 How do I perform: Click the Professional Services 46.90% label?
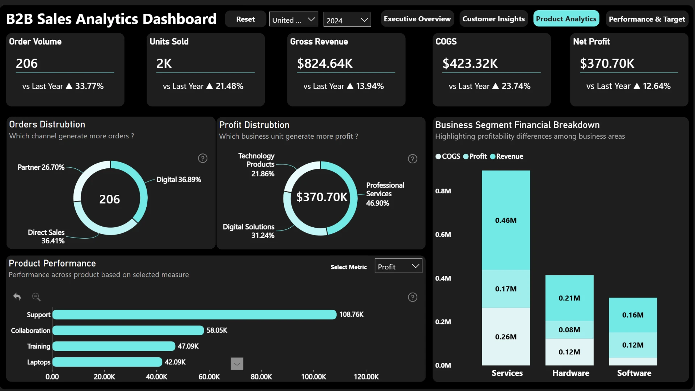[385, 194]
